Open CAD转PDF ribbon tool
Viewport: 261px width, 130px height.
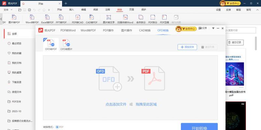point(91,19)
